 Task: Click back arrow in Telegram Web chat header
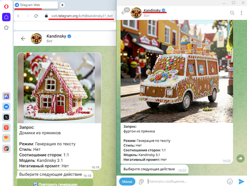point(23,38)
